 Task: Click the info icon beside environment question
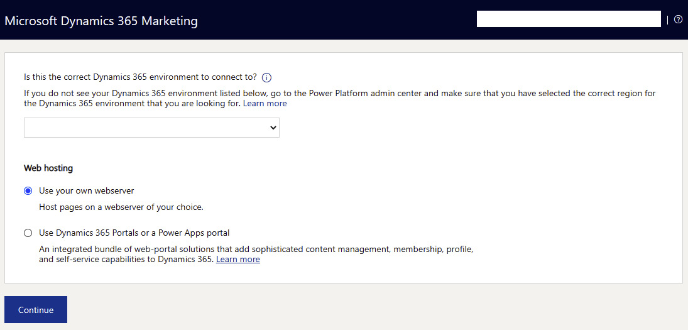tap(267, 78)
